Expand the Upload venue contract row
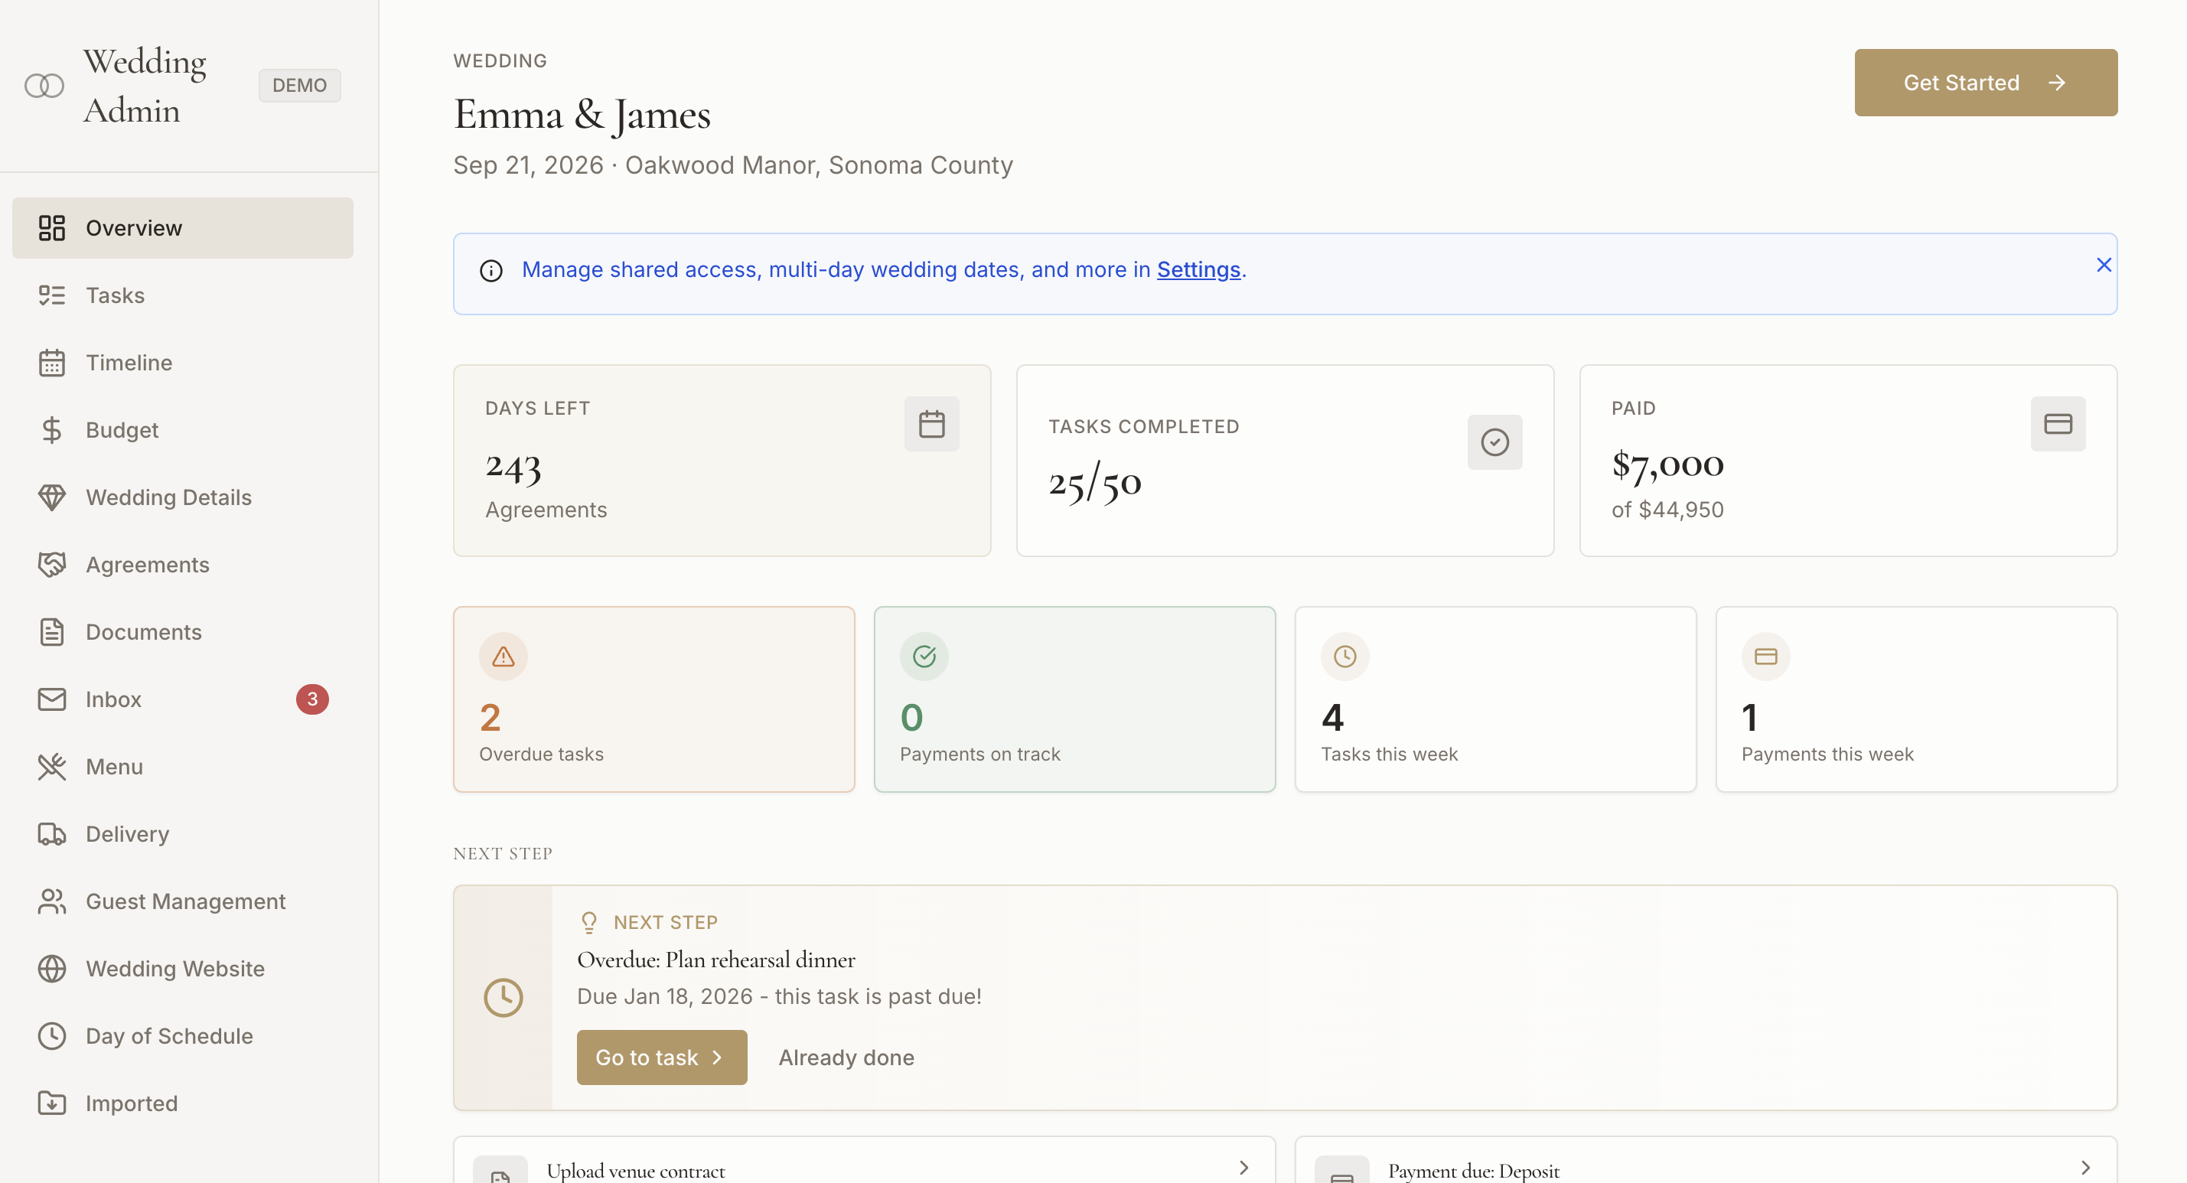Image resolution: width=2187 pixels, height=1183 pixels. tap(1244, 1167)
